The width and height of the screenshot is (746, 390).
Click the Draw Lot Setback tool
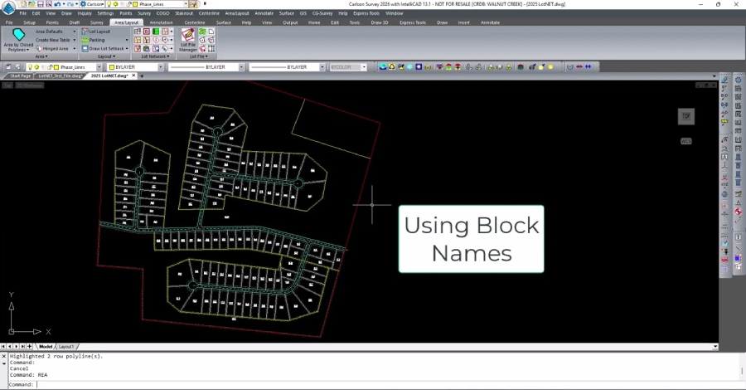point(85,48)
